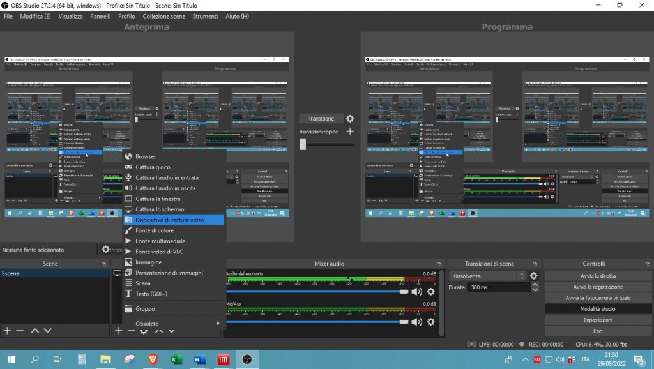The image size is (654, 369).
Task: Click the Impostazioni button
Action: pos(598,320)
